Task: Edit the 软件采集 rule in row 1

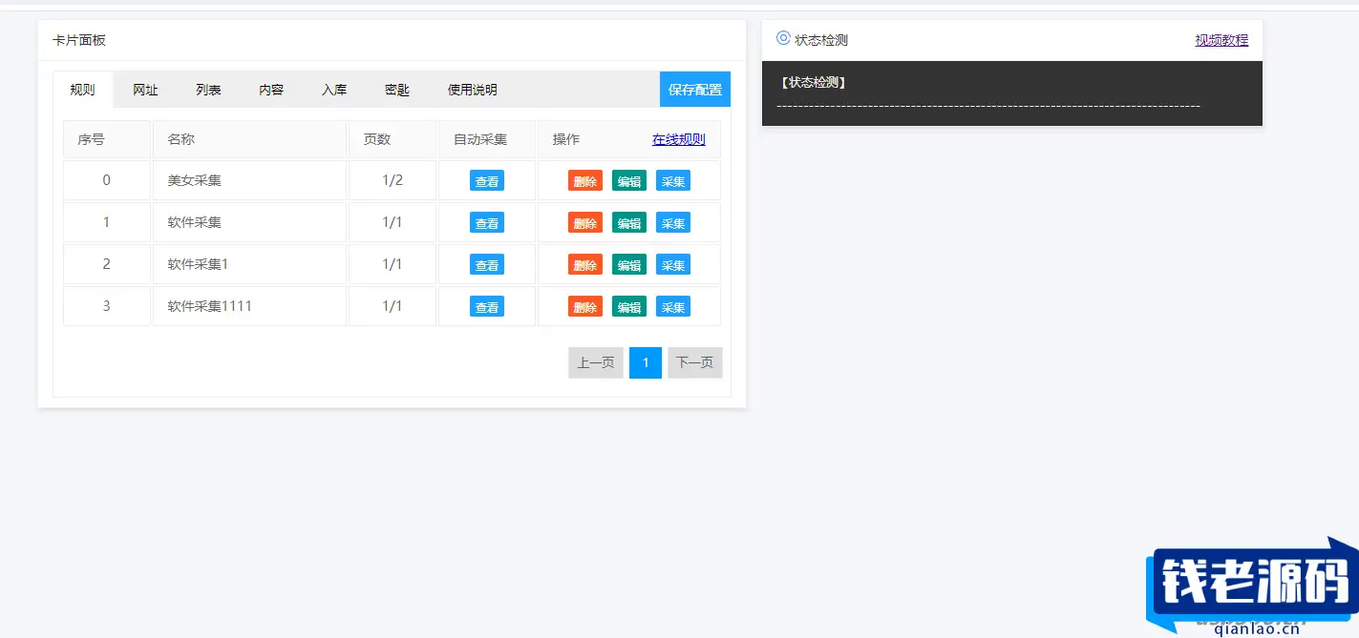Action: point(629,223)
